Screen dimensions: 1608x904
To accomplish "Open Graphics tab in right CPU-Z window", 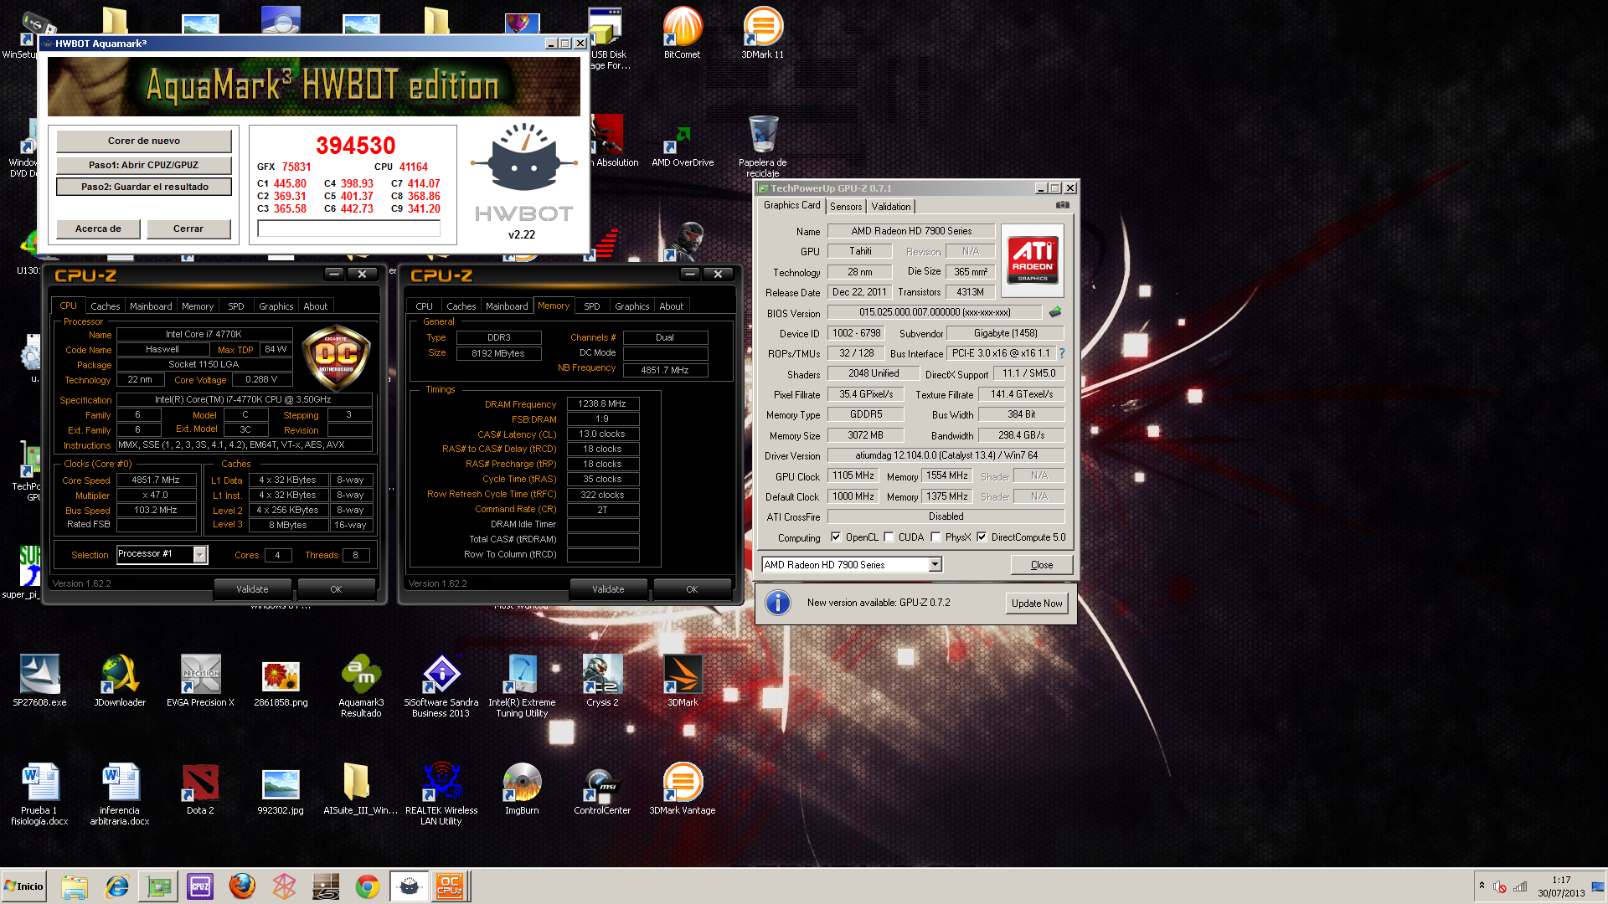I will click(632, 306).
